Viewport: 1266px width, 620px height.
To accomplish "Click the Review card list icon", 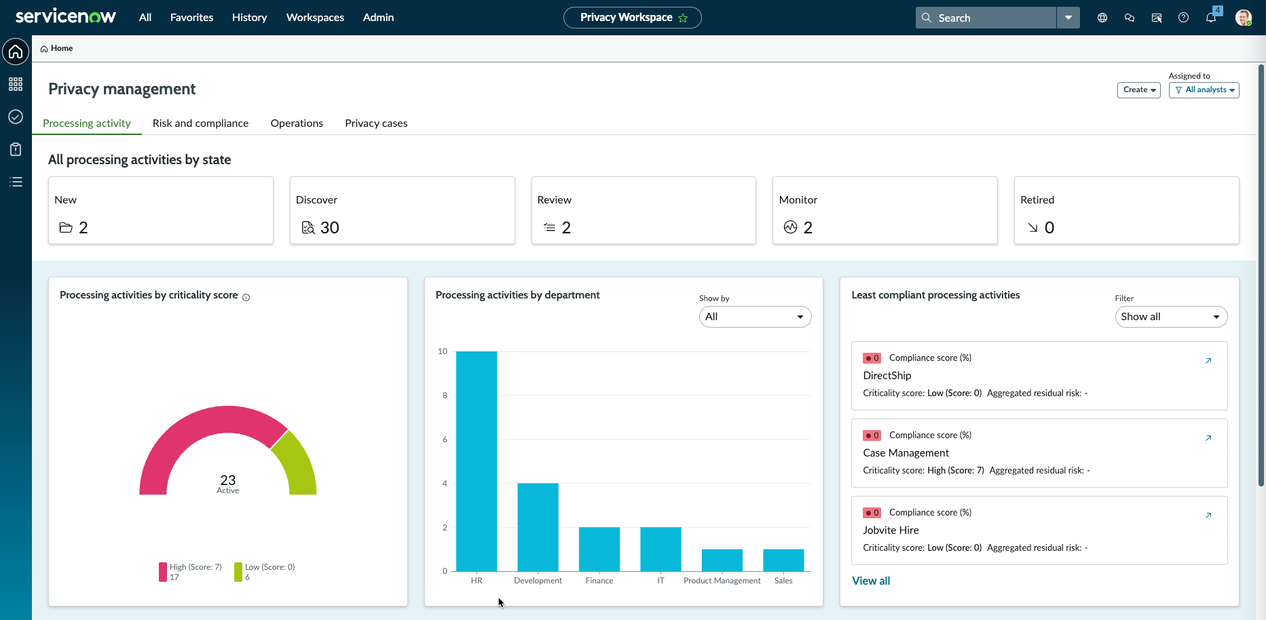I will (x=549, y=228).
